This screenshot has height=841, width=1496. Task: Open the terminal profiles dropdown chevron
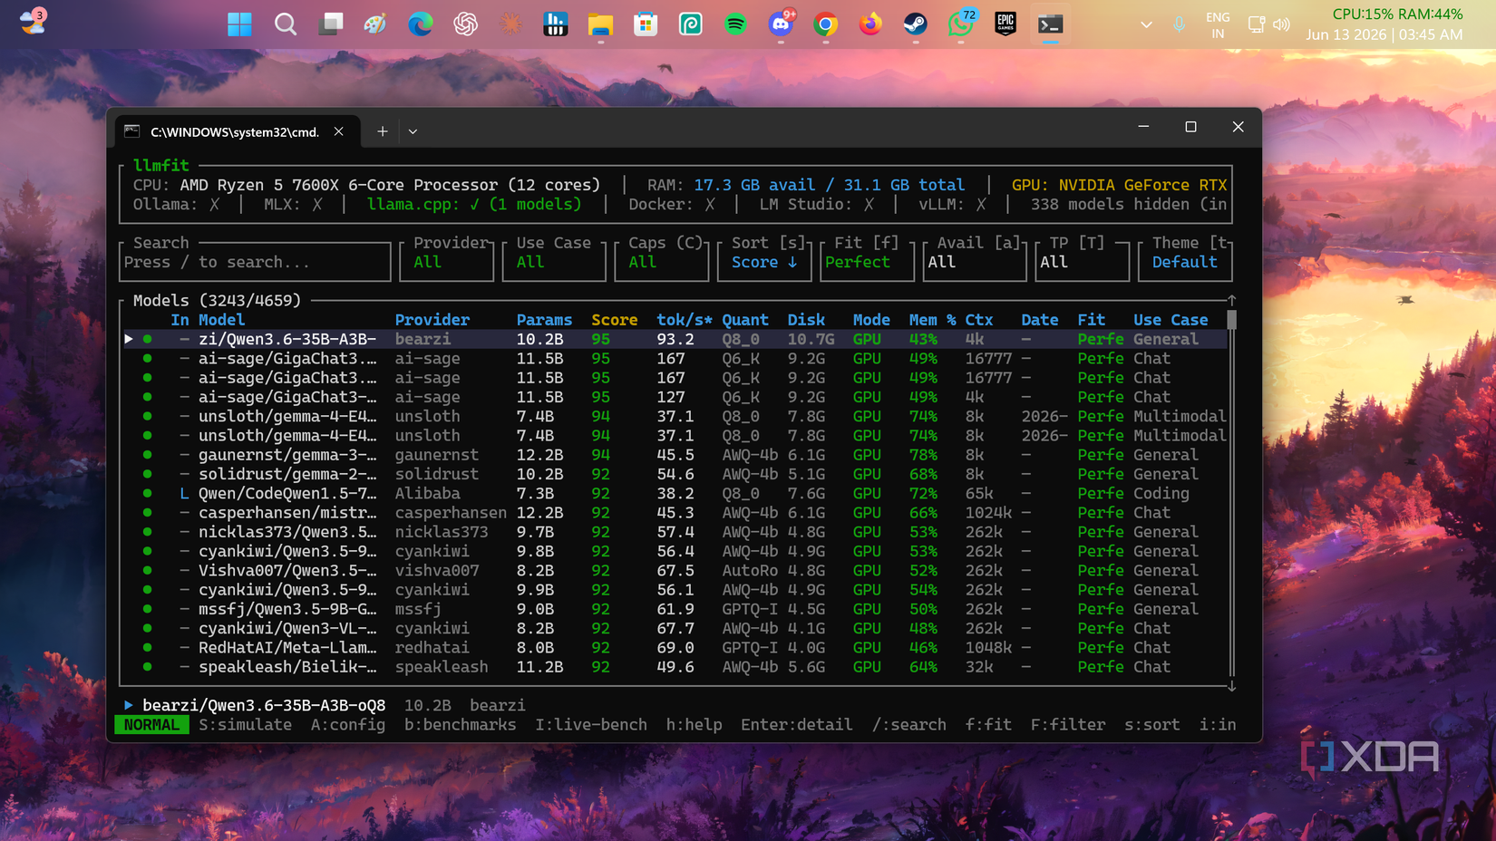point(413,131)
